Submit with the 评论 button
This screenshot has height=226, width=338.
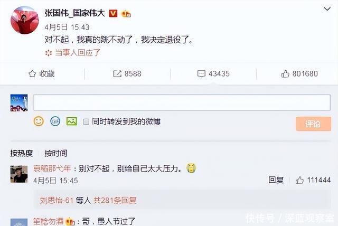pos(313,124)
